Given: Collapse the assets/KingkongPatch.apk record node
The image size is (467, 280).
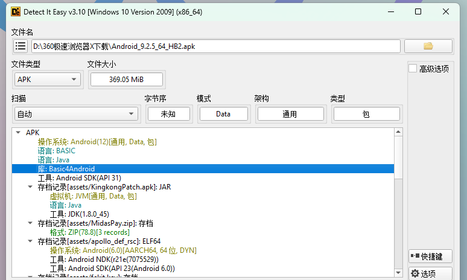Looking at the screenshot, I should (x=30, y=186).
